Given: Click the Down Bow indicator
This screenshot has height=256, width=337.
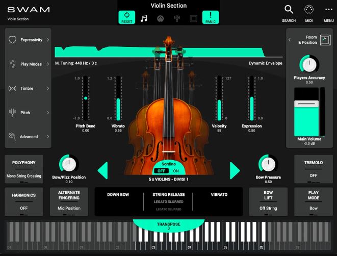Looking at the screenshot, I should click(x=118, y=195).
